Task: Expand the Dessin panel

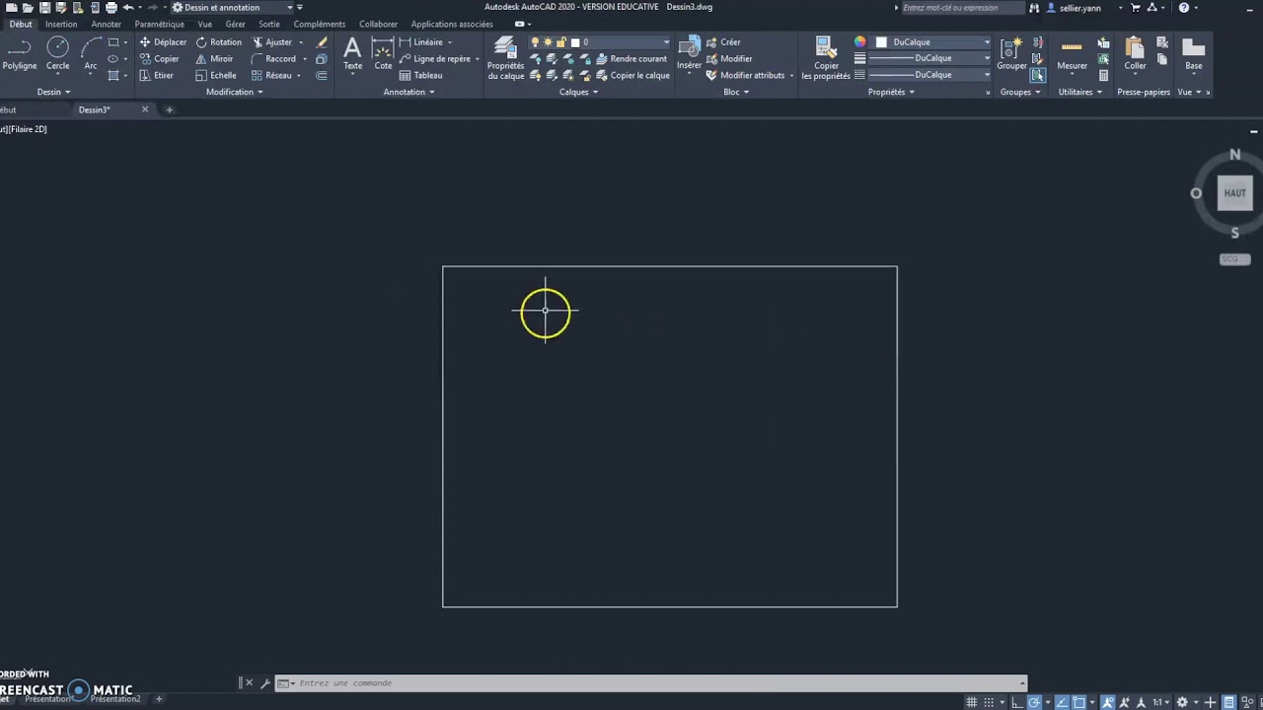Action: coord(53,92)
